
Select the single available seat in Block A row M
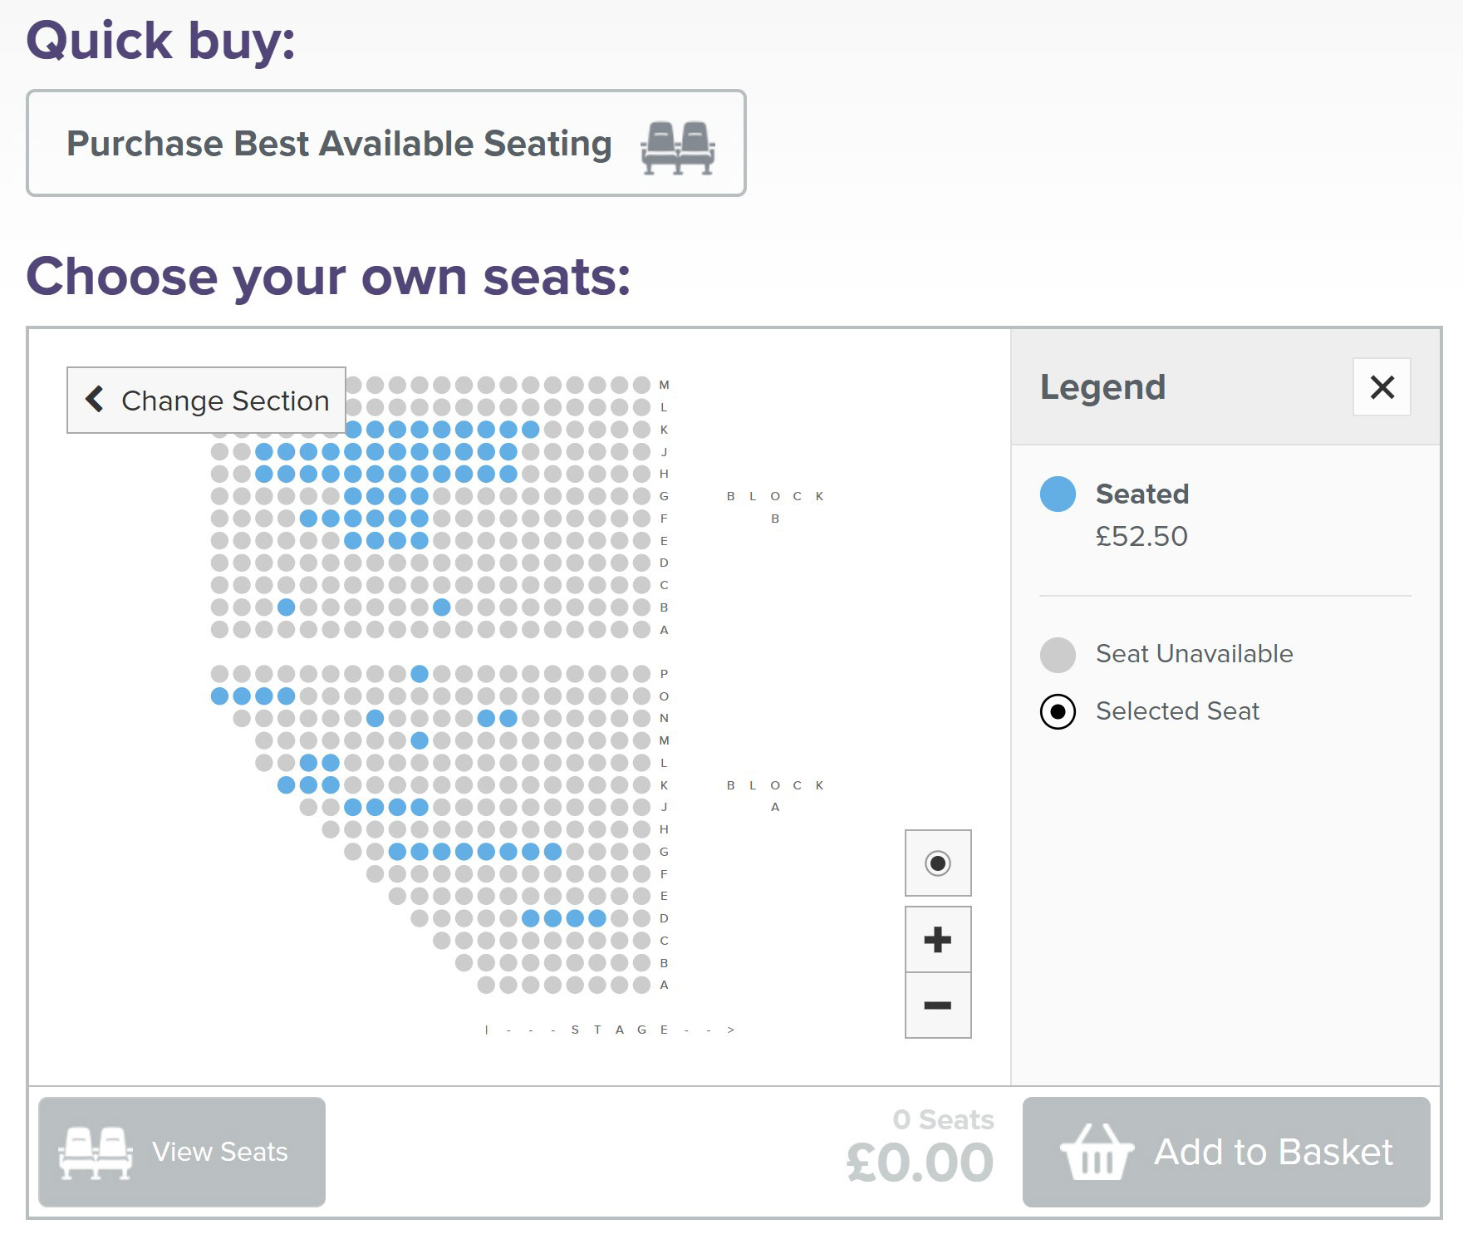pos(420,740)
